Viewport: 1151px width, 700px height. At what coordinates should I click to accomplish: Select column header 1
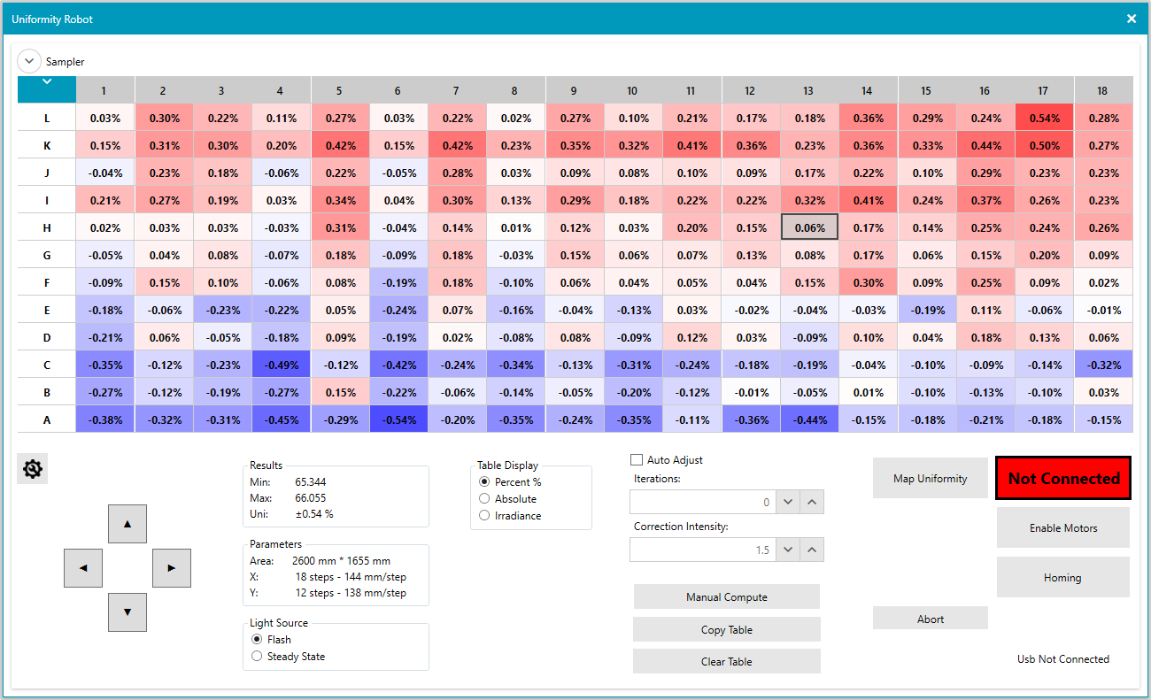tap(104, 90)
